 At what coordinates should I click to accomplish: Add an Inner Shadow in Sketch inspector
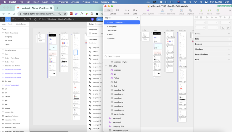click(229, 54)
